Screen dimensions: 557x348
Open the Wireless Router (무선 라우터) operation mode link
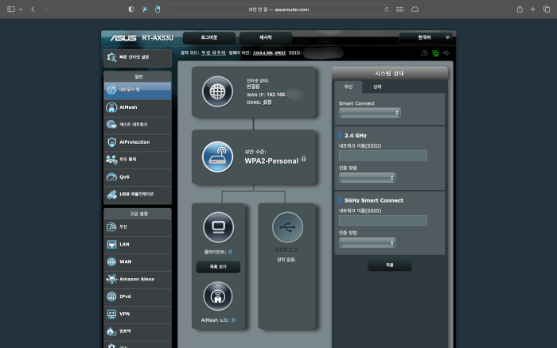(x=213, y=53)
